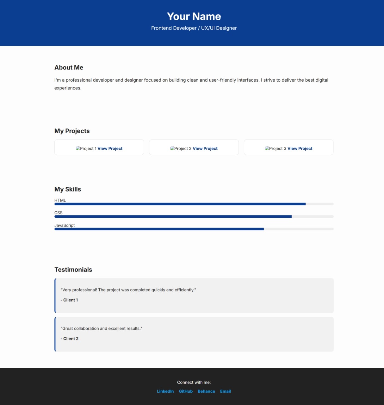Click the 'CSS' skill label

click(59, 213)
